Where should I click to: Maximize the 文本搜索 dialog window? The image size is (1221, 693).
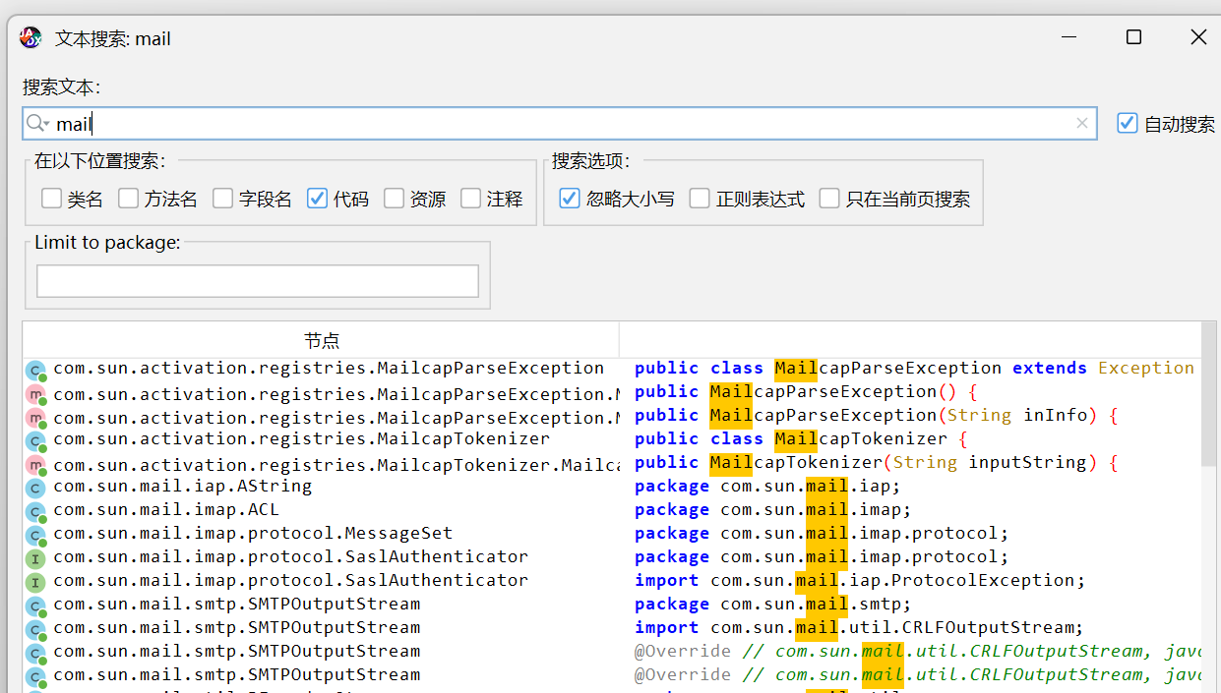[1133, 37]
